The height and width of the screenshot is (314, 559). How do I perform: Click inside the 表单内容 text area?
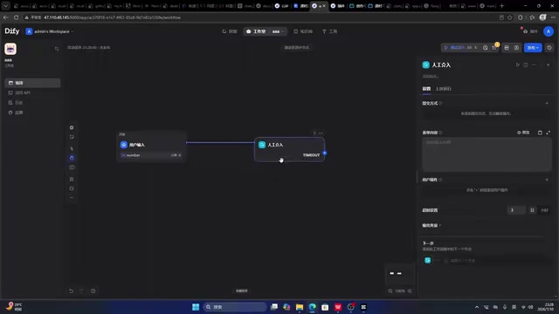pos(487,154)
